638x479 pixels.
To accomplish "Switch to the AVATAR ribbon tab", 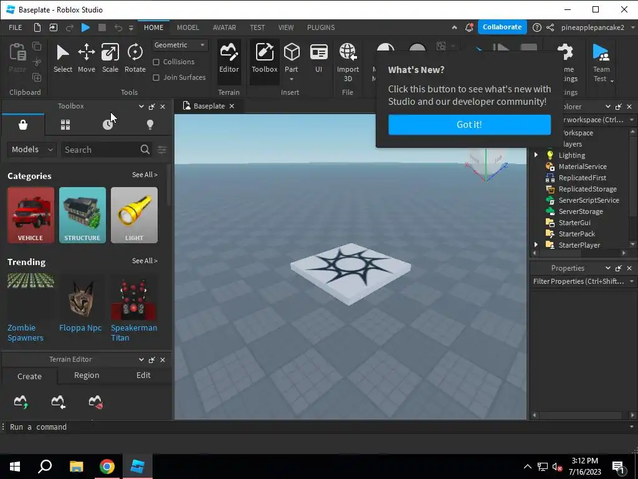I will coord(224,27).
